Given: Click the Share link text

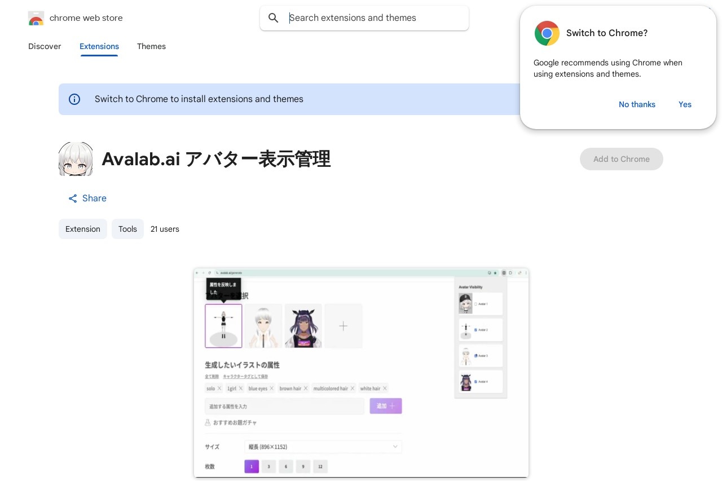Looking at the screenshot, I should pos(94,198).
